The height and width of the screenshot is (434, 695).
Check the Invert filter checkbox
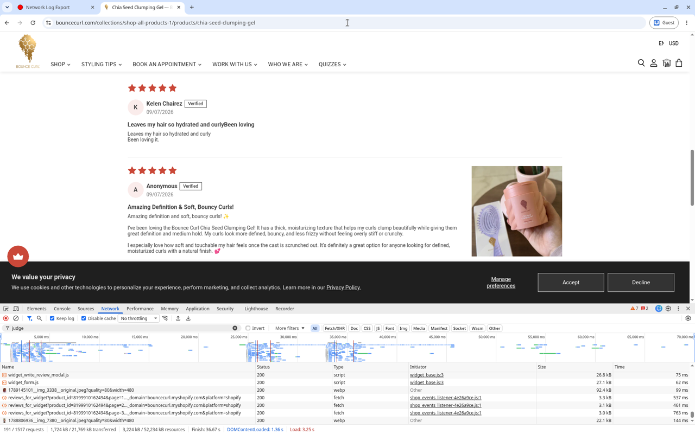point(248,328)
